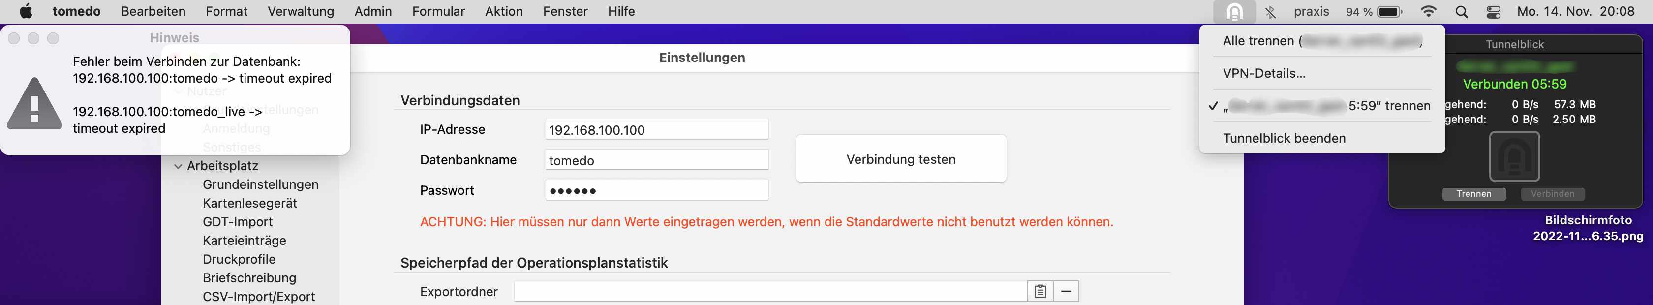The width and height of the screenshot is (1653, 305).
Task: Click the Trennen button in Tunnelblick window
Action: coord(1474,194)
